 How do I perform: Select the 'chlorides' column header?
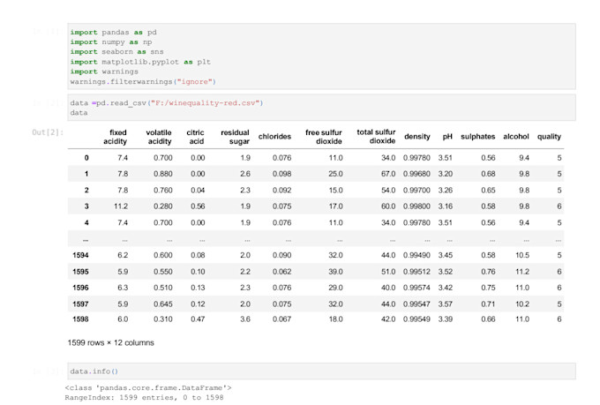[274, 137]
